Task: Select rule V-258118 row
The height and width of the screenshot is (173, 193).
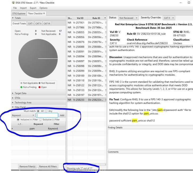Action: click(87, 81)
